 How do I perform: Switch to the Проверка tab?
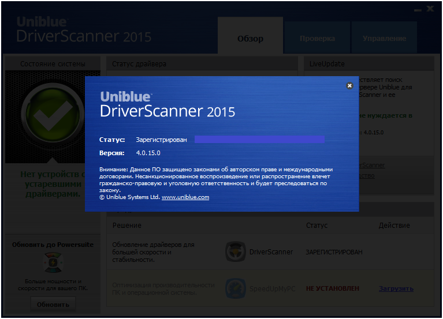(x=317, y=38)
